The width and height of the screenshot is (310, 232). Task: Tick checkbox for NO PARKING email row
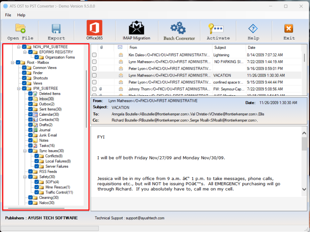coord(94,62)
